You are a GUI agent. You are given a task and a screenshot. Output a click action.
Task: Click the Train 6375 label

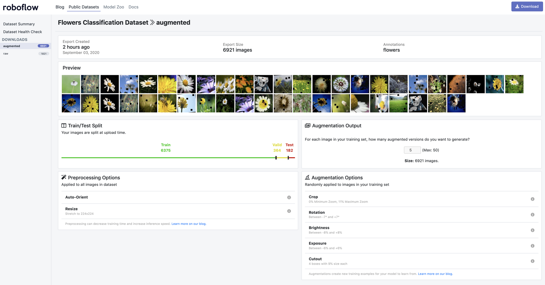pyautogui.click(x=166, y=148)
